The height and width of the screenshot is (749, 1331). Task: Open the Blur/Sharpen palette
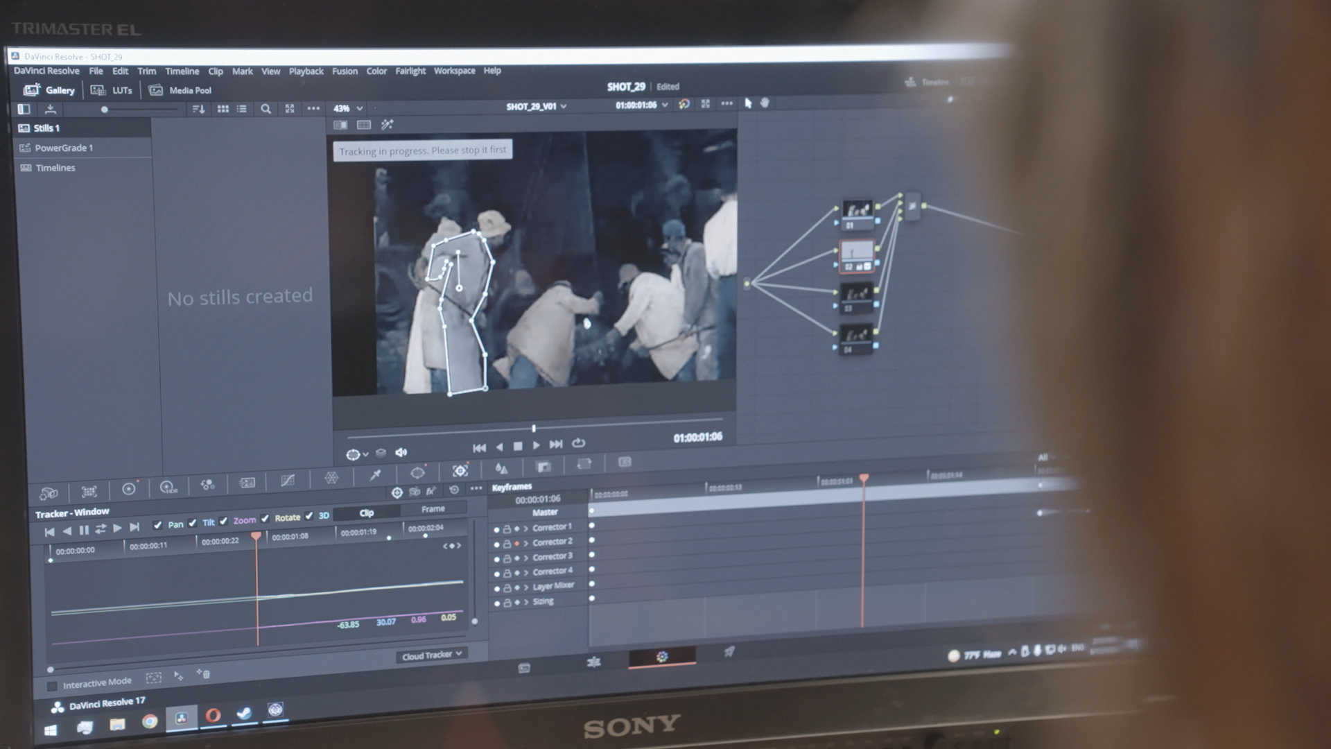[x=501, y=469]
